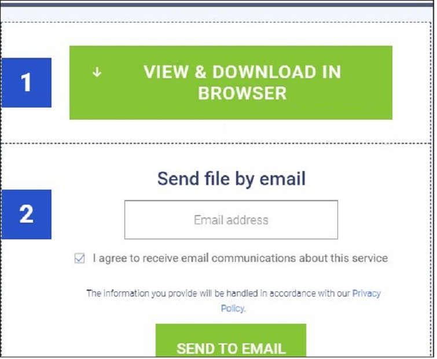437x359 pixels.
Task: Click 'communications about this service' label text
Action: click(x=300, y=258)
